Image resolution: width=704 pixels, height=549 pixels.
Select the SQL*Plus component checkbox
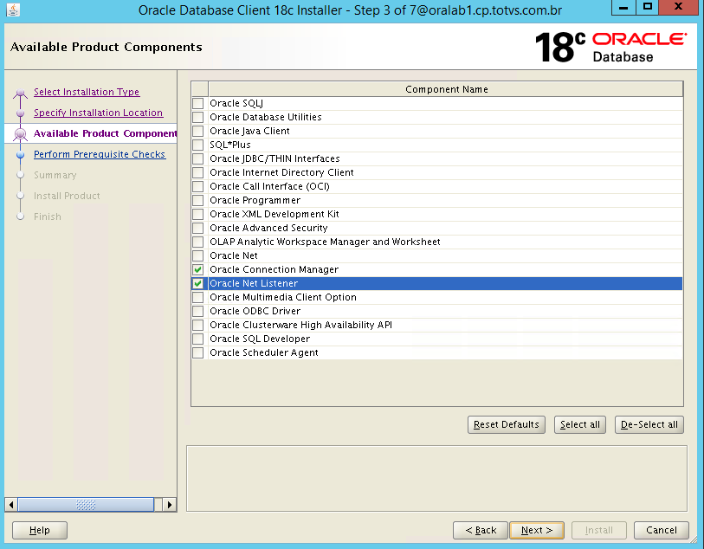coord(198,145)
